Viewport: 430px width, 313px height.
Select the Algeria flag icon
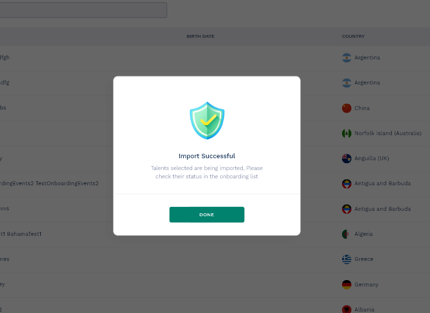347,234
